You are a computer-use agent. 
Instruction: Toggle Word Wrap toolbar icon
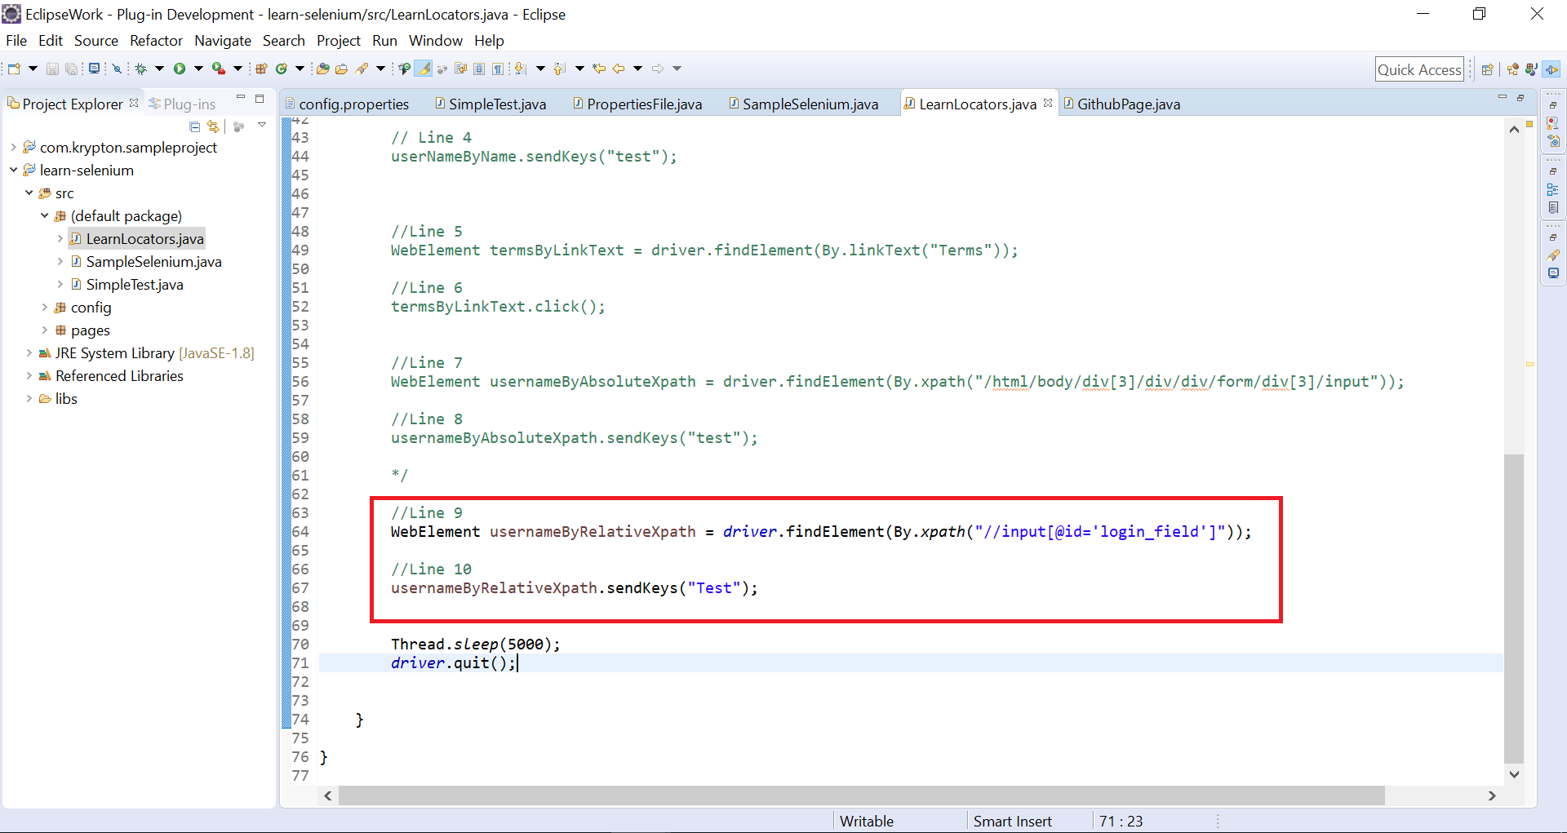[461, 69]
